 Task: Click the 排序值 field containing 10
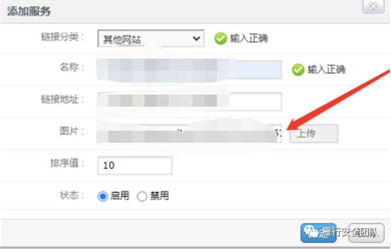135,165
